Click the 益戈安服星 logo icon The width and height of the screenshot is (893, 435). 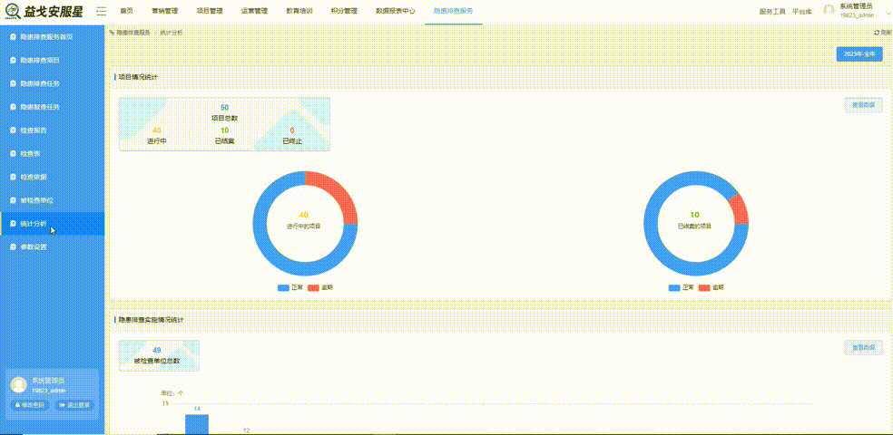click(x=12, y=11)
